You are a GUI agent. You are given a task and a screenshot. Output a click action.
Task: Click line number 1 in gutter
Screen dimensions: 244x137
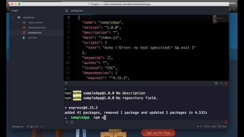pyautogui.click(x=69, y=18)
